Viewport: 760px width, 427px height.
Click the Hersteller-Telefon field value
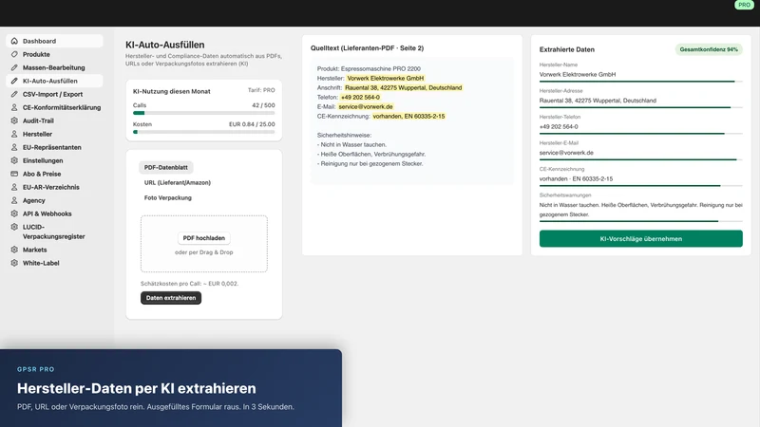(x=559, y=127)
